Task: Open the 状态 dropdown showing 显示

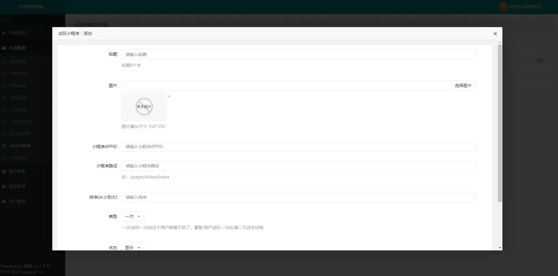Action: tap(133, 248)
